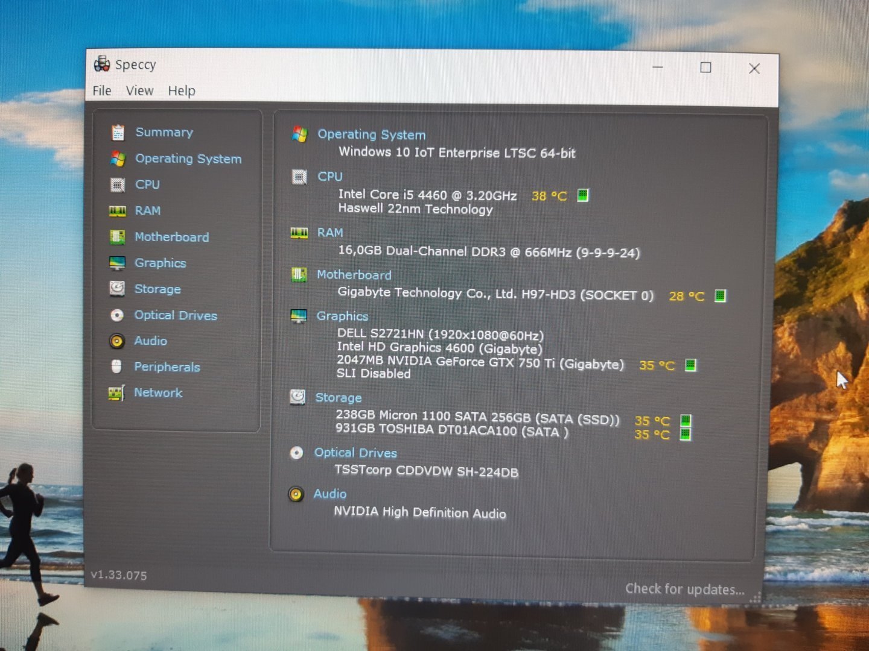Click the green temperature indicator beside CPU 38 °C
869x651 pixels.
pos(582,195)
